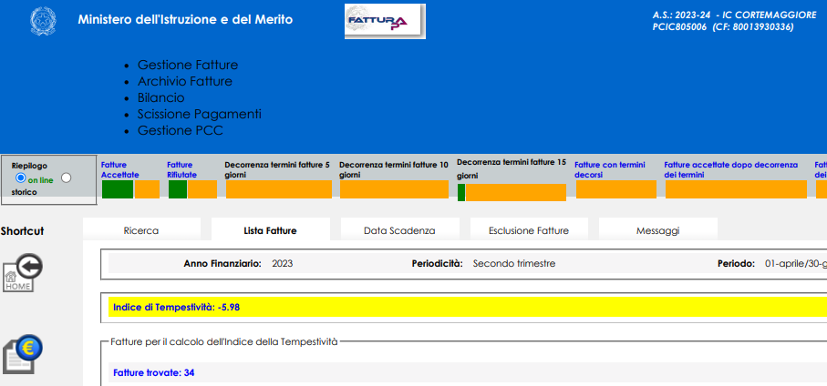The width and height of the screenshot is (827, 386).
Task: Open the Archivio Fatture menu
Action: pos(184,81)
